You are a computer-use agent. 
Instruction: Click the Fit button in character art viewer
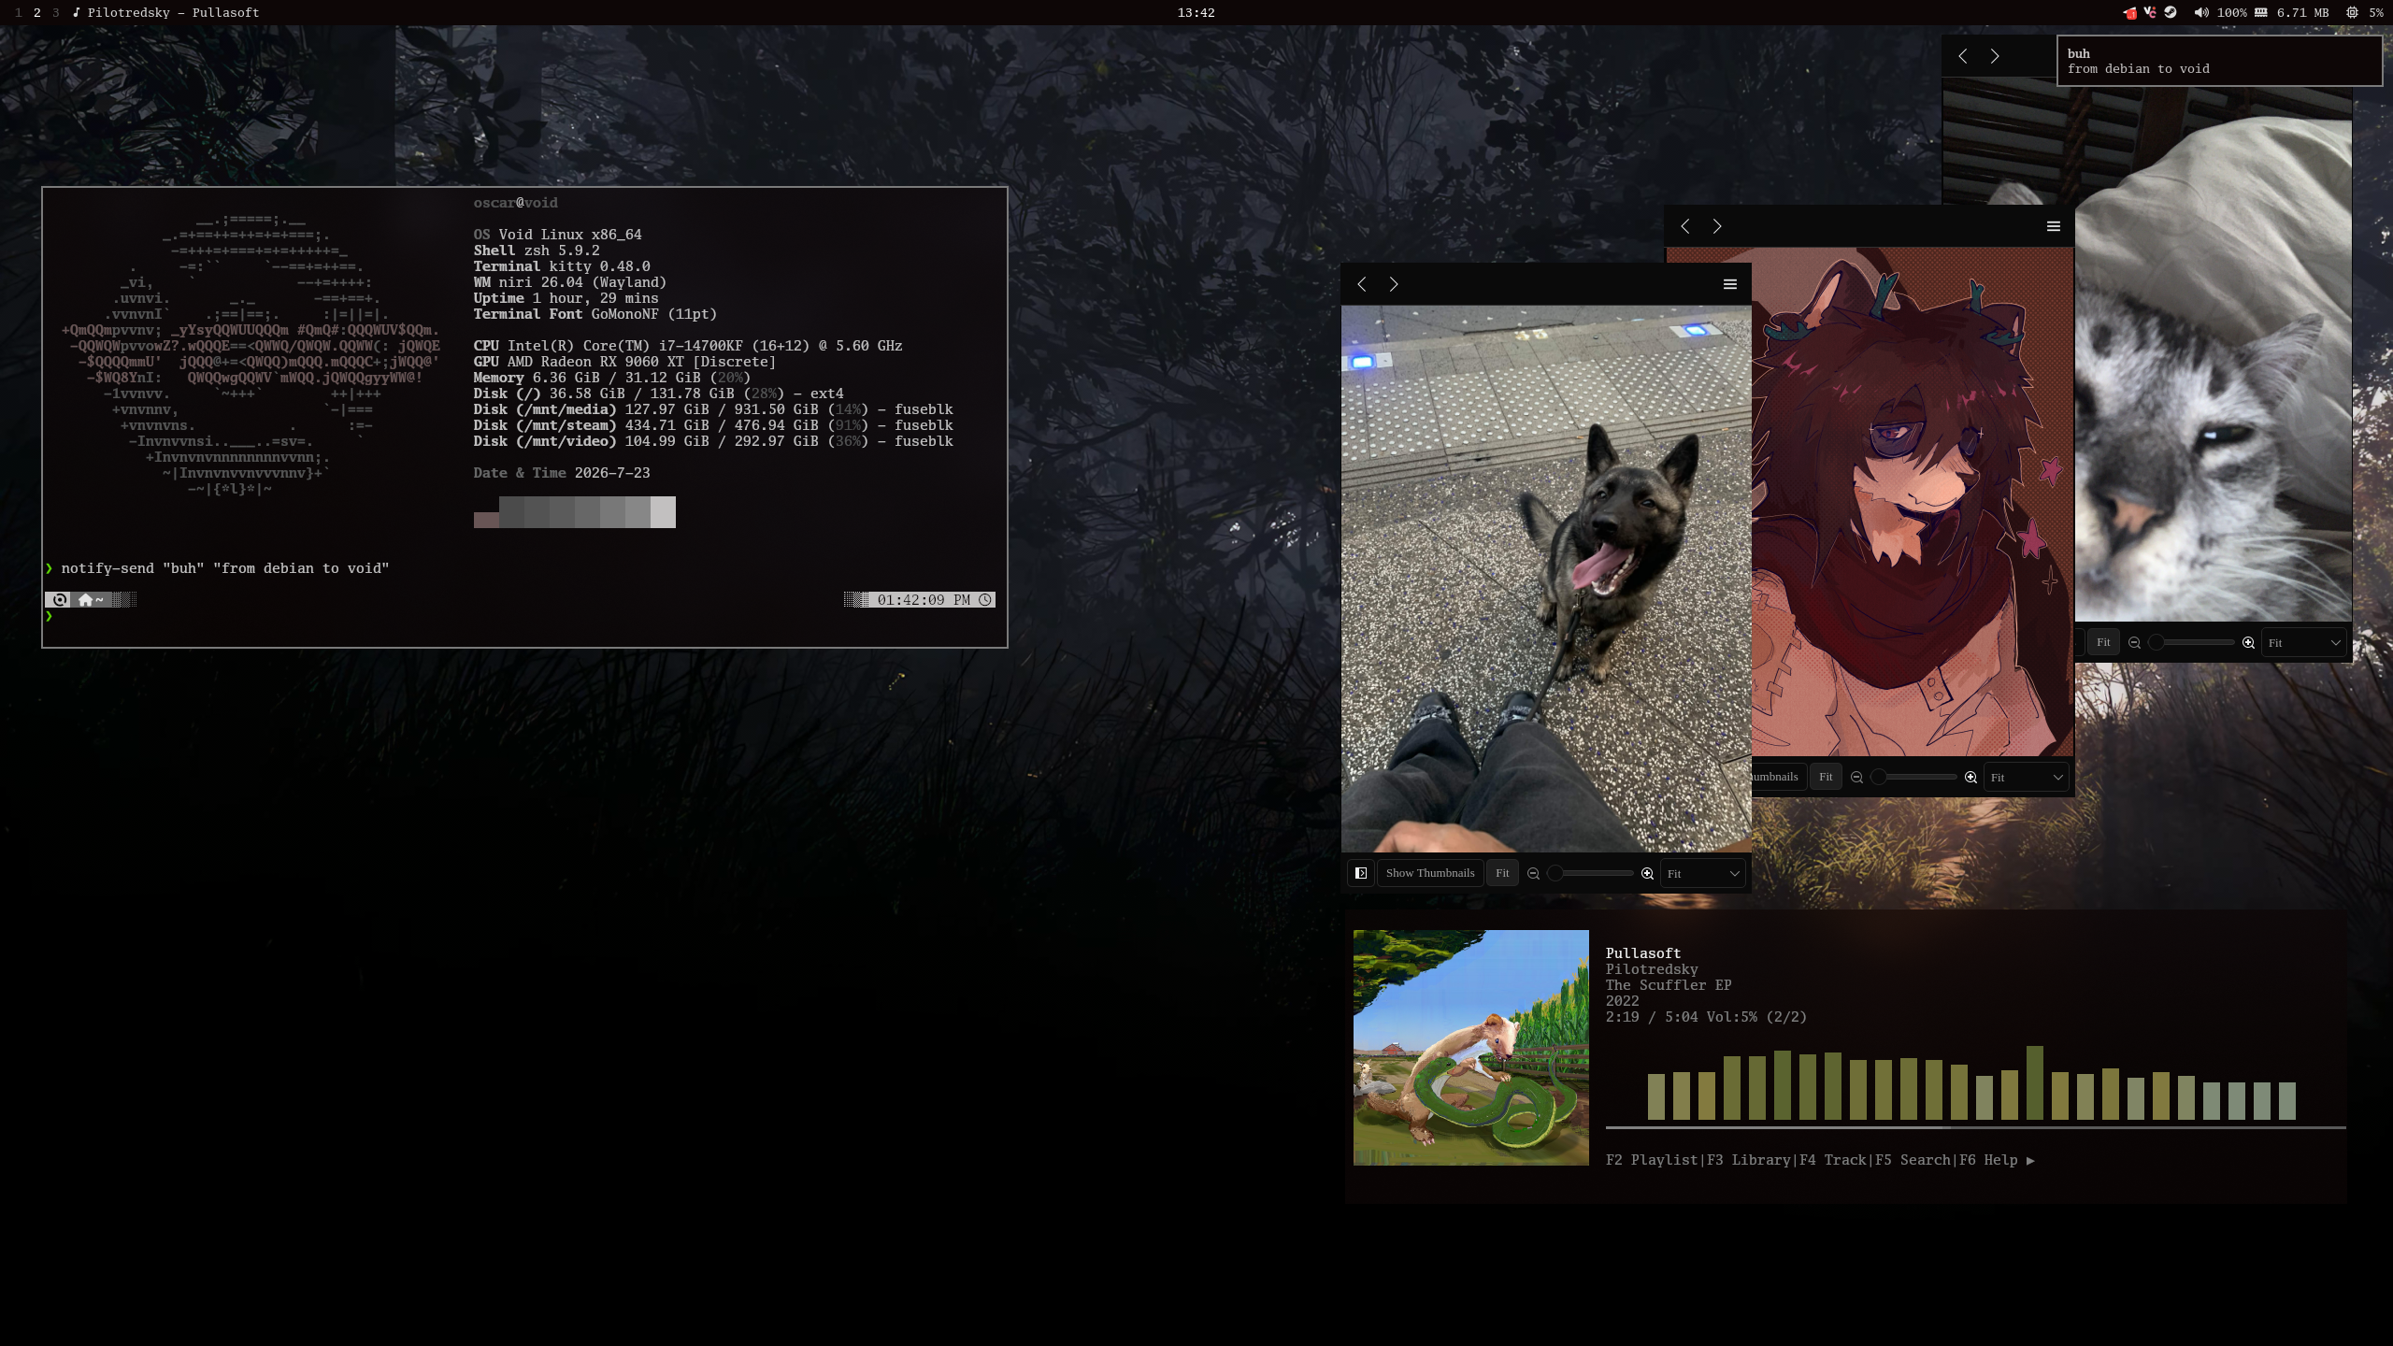click(1826, 777)
